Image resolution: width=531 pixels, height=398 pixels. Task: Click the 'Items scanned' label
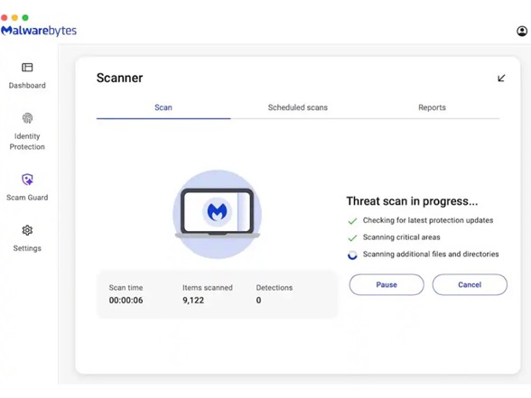(x=208, y=288)
